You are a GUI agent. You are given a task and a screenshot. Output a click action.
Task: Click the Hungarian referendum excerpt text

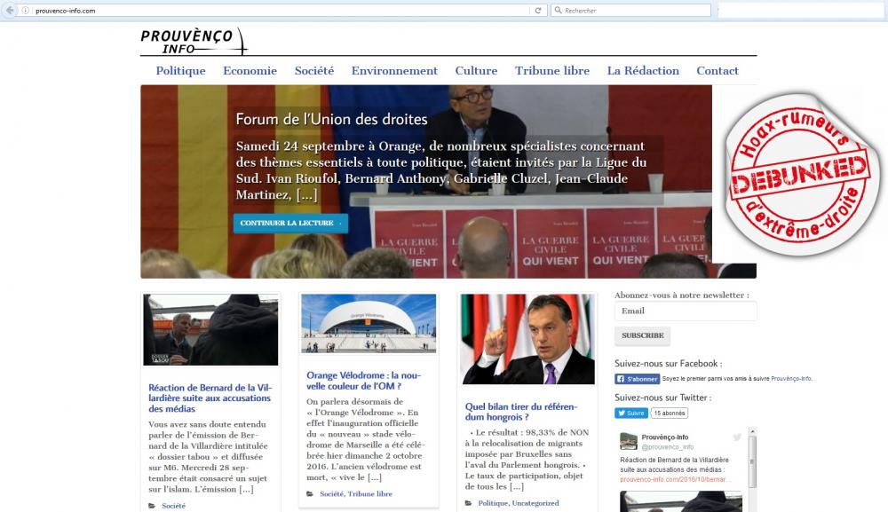coord(527,460)
